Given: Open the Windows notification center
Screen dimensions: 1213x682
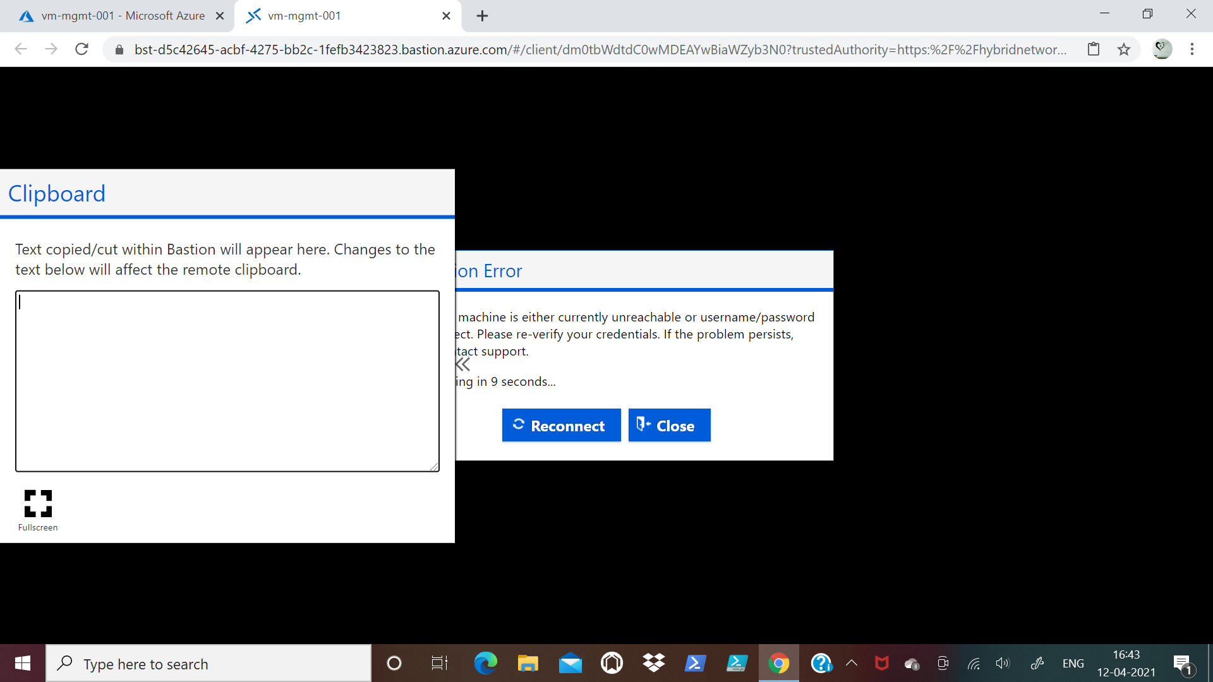Looking at the screenshot, I should (1182, 663).
